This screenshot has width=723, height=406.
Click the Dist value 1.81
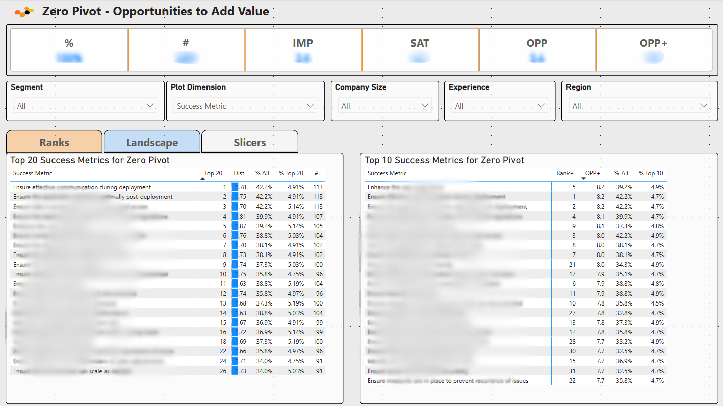point(241,216)
